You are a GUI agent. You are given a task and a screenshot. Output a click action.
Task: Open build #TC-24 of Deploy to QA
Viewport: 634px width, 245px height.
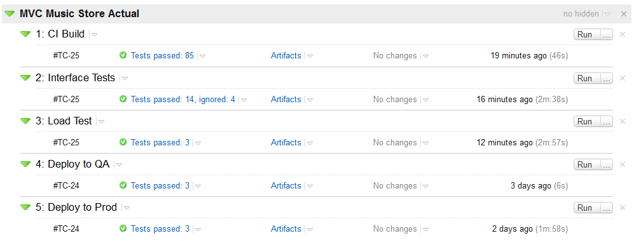pos(66,186)
